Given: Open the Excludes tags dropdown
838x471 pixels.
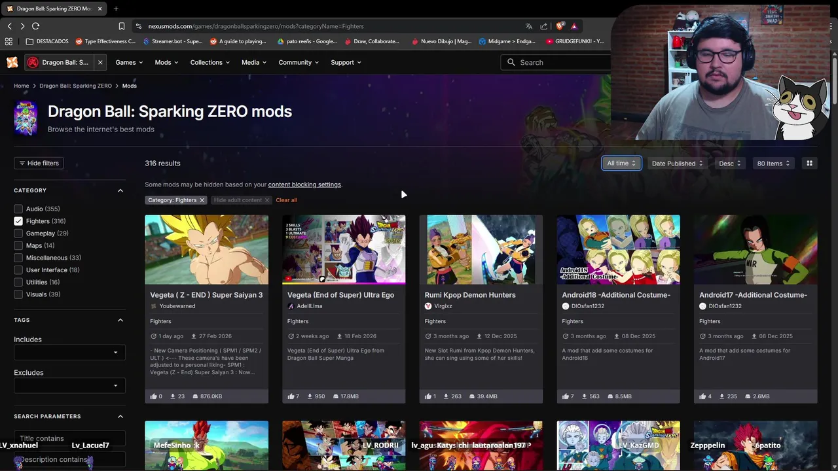Looking at the screenshot, I should coord(69,385).
